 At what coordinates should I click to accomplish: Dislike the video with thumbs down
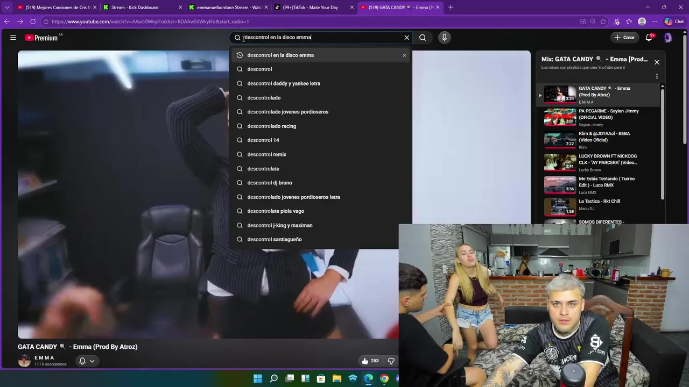pyautogui.click(x=391, y=361)
